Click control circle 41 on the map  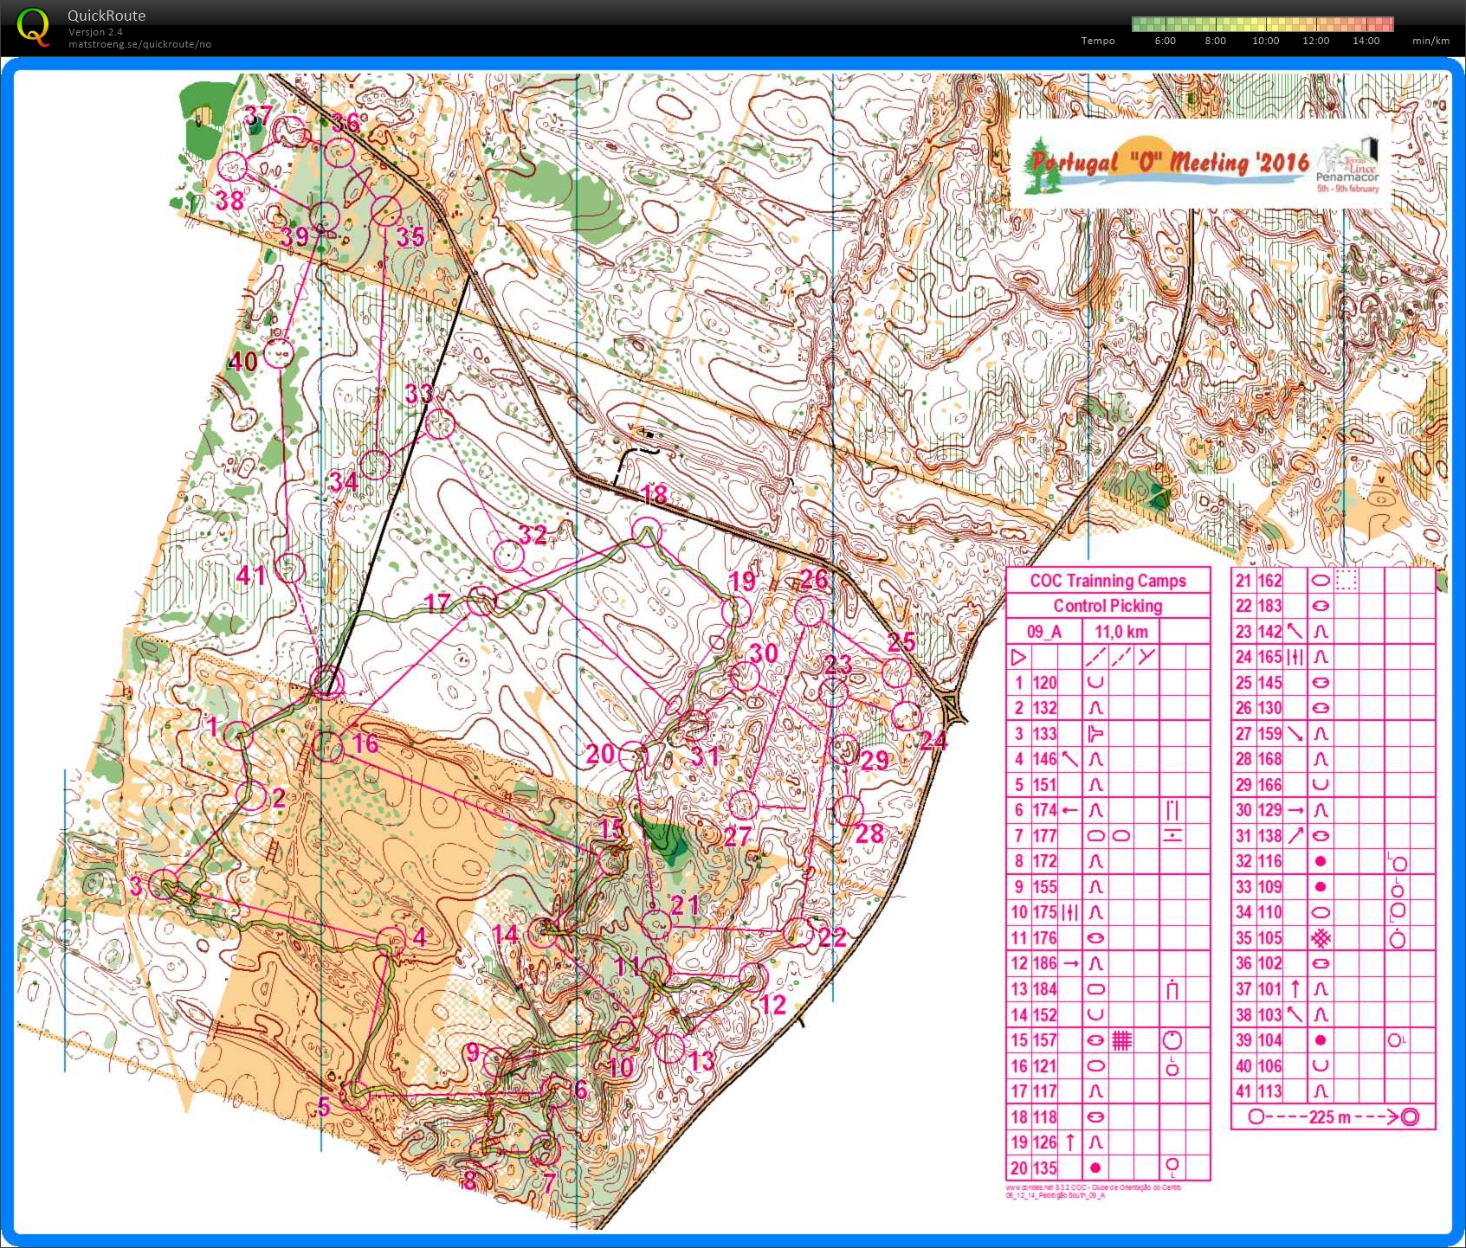290,569
